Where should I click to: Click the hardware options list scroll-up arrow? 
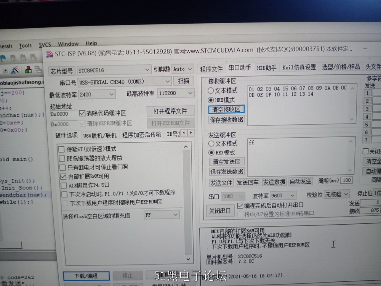[186, 147]
